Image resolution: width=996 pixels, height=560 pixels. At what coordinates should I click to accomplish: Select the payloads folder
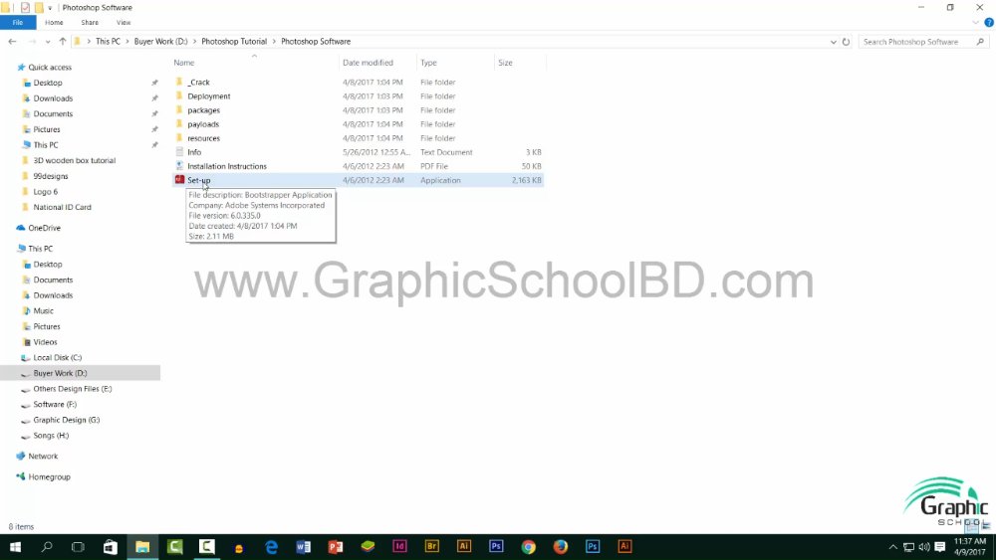(x=203, y=124)
